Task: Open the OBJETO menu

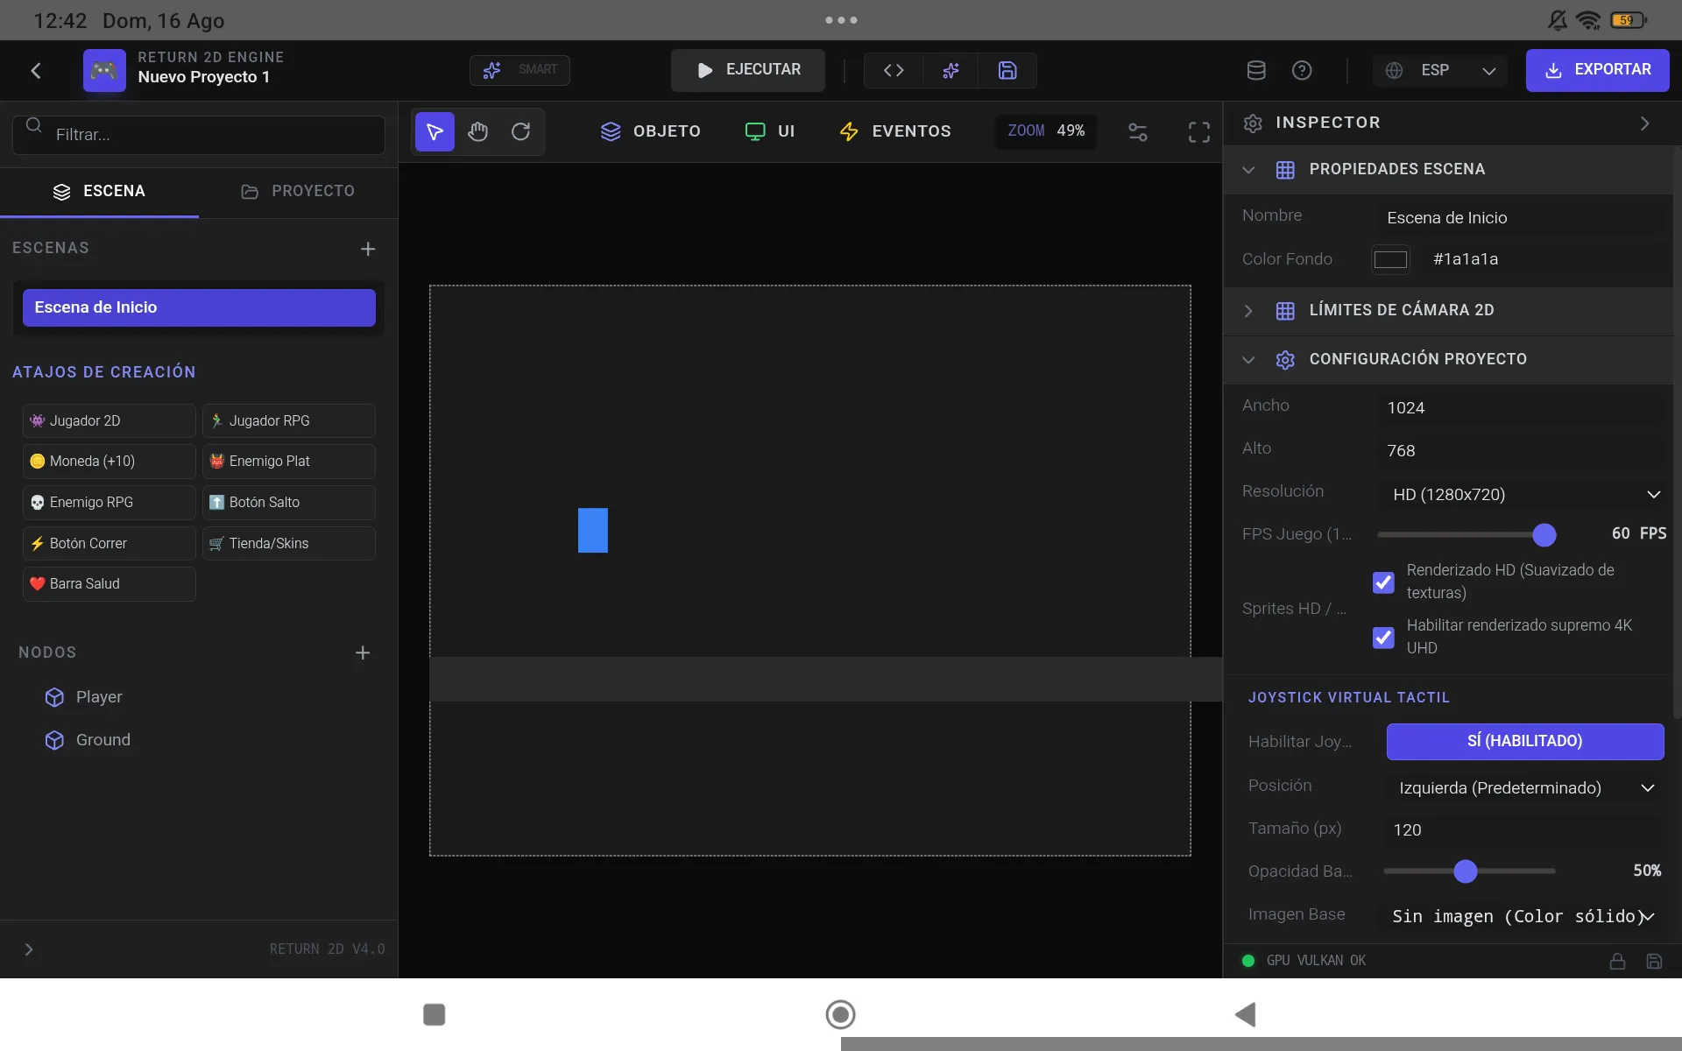Action: (650, 131)
